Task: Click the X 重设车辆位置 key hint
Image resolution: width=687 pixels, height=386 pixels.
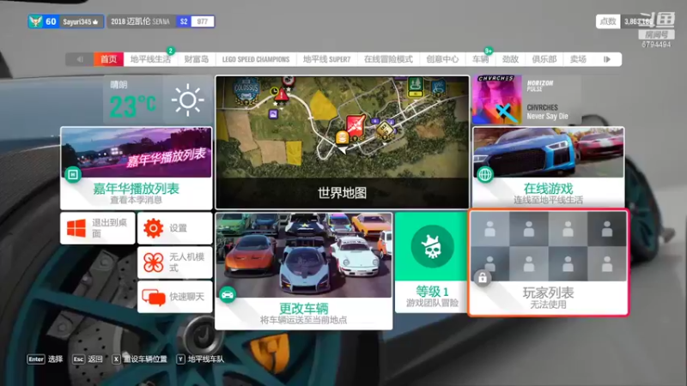Action: tap(140, 359)
